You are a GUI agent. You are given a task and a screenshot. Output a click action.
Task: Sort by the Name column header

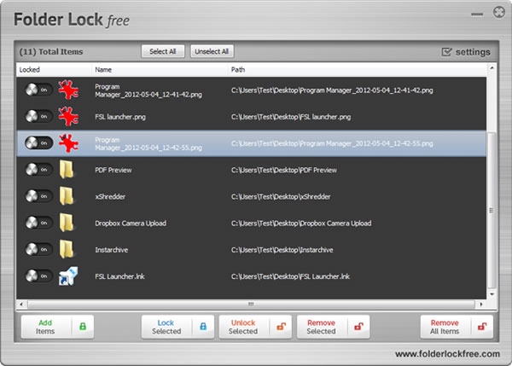(103, 70)
